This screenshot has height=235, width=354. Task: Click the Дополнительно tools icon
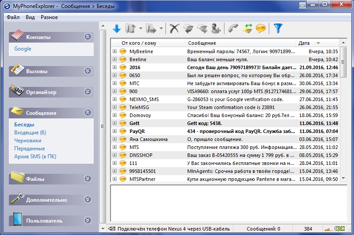18,198
